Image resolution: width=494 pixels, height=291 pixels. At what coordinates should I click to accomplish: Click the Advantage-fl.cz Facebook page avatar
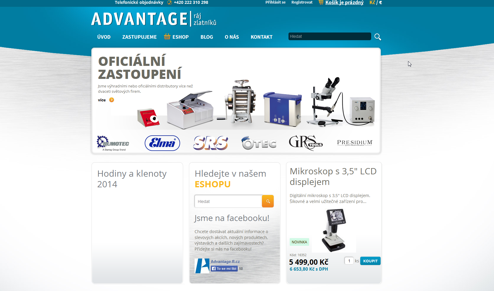pos(202,266)
